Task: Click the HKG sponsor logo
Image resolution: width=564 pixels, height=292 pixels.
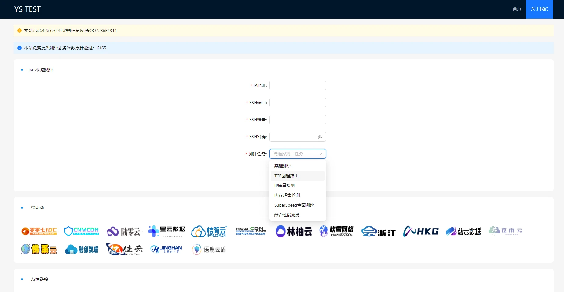Action: (421, 232)
